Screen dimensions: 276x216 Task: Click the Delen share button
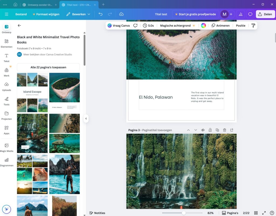click(x=265, y=14)
